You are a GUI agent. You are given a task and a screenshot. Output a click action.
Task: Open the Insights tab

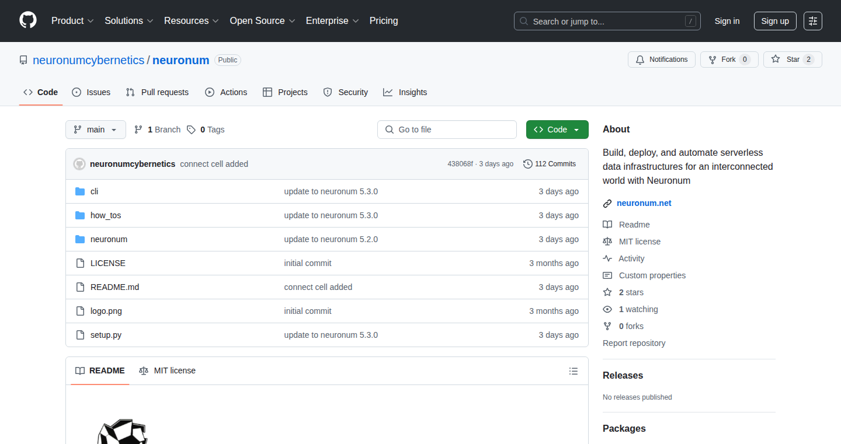405,92
